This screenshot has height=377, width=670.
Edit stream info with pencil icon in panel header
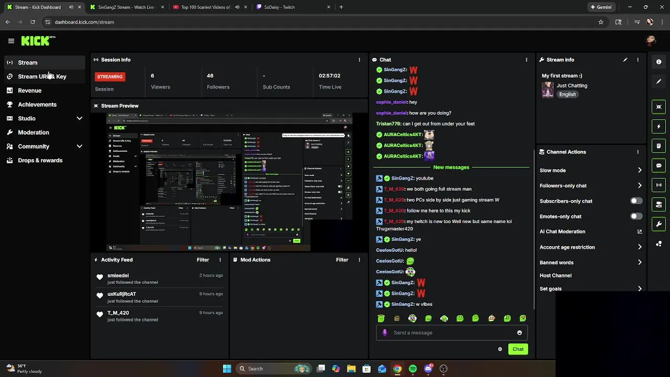[x=625, y=60]
